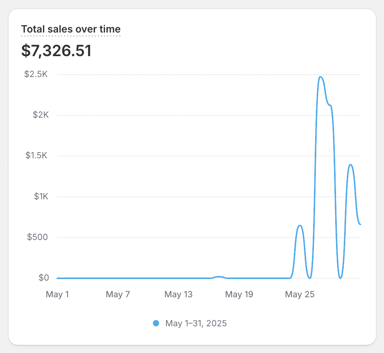Viewport: 384px width, 353px height.
Task: Click the $7,326.51 total sales figure
Action: point(56,51)
